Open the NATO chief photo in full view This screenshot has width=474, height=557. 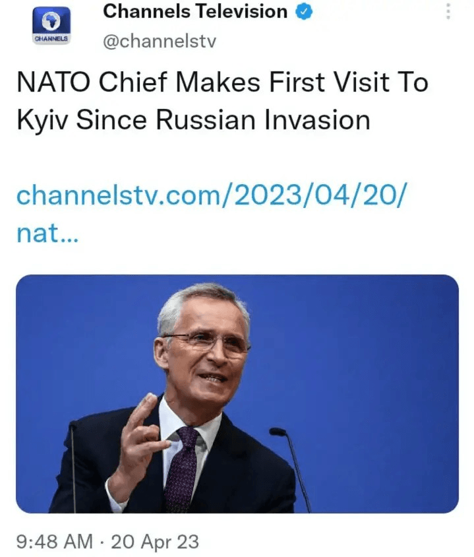[237, 393]
